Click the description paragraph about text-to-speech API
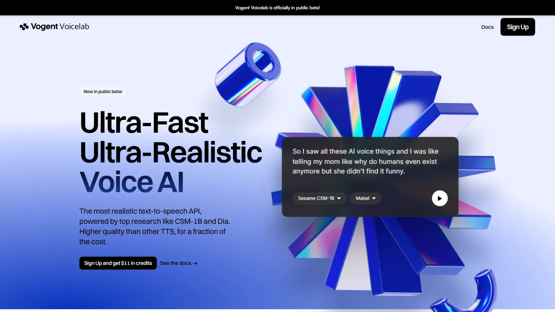Viewport: 555px width, 312px height. pyautogui.click(x=155, y=226)
